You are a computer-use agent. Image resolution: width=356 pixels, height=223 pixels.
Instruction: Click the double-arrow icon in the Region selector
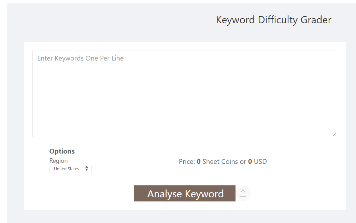[x=87, y=168]
